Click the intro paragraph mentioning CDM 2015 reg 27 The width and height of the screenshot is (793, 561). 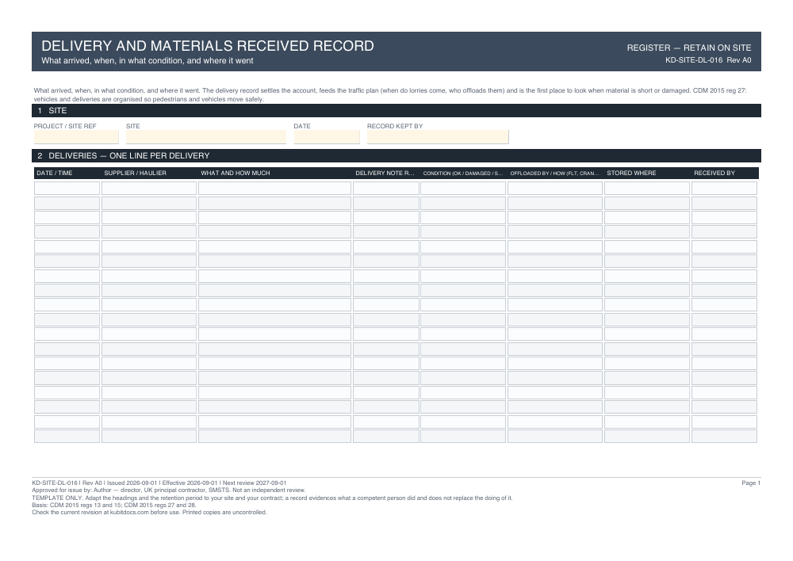pos(390,95)
